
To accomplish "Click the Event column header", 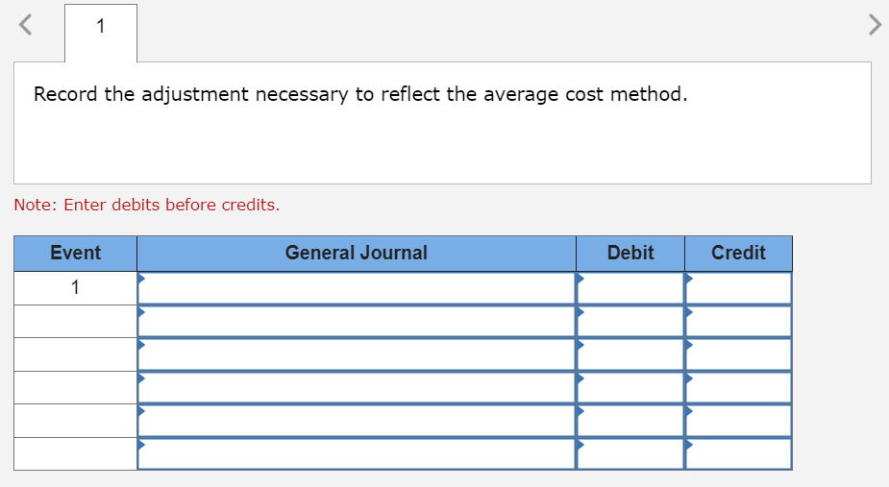I will (x=75, y=253).
